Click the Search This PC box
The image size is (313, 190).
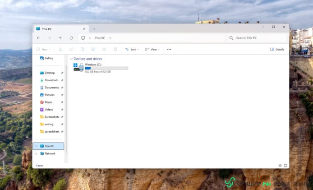[257, 38]
